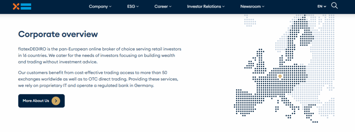Click the flatexDEGIRO logo in header
The height and width of the screenshot is (132, 355).
tap(22, 7)
